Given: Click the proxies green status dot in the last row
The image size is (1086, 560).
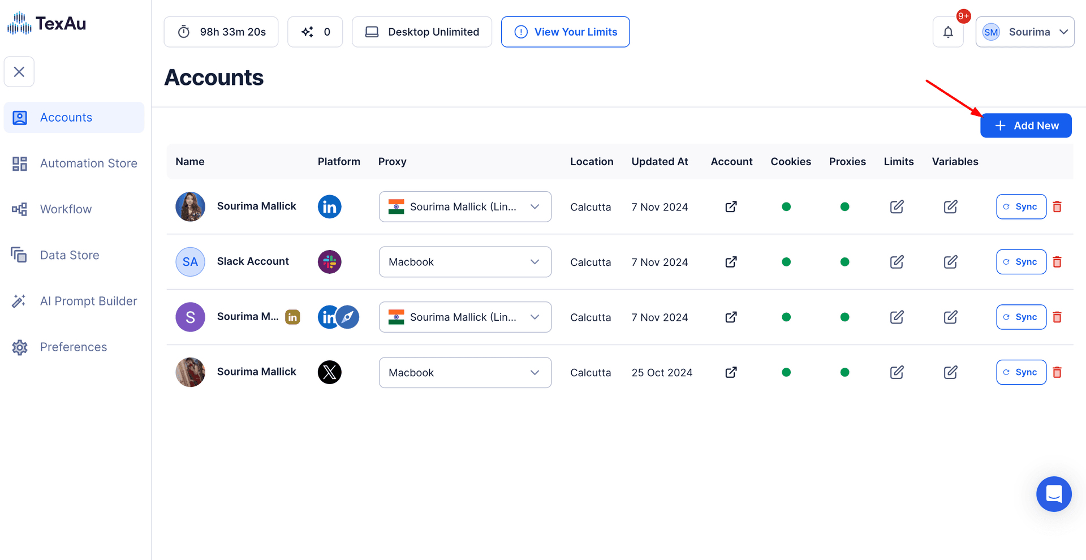Looking at the screenshot, I should tap(844, 372).
